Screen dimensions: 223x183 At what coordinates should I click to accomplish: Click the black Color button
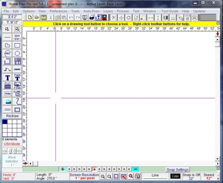point(175,176)
